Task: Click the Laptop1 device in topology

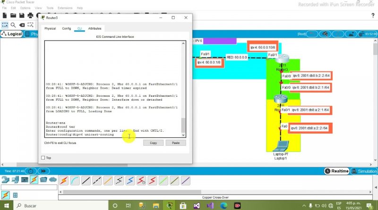Action: click(x=281, y=146)
